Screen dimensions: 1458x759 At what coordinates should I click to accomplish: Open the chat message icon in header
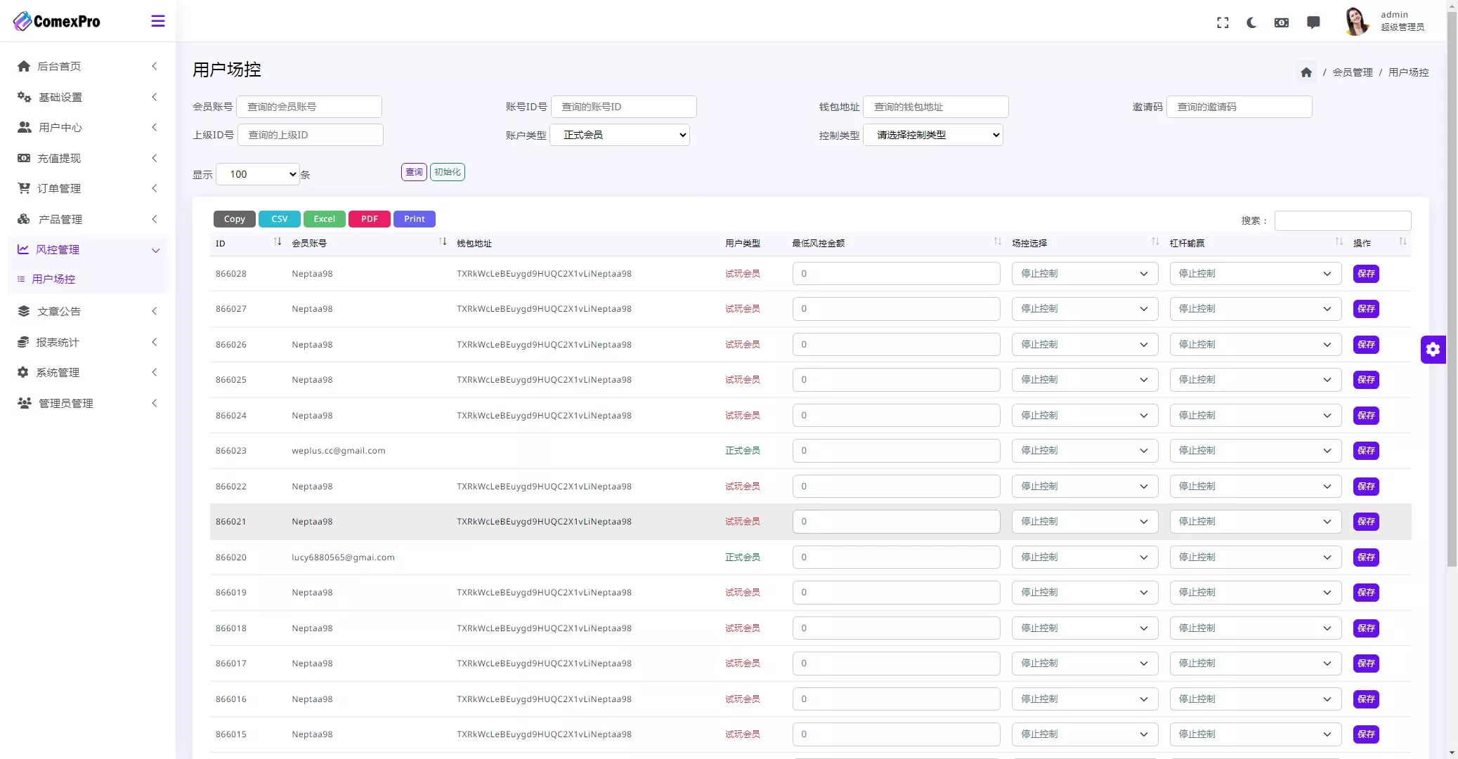[x=1313, y=22]
